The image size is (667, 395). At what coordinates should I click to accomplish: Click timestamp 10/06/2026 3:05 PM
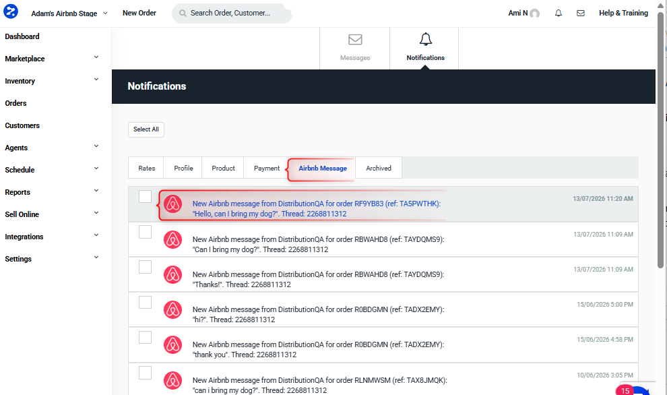point(605,375)
